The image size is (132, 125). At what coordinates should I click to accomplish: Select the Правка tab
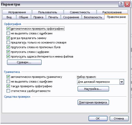[38, 17]
